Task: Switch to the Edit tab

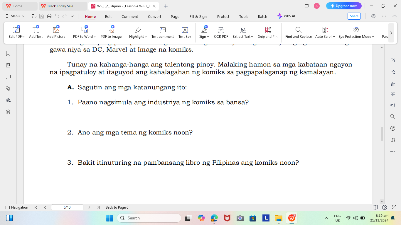Action: click(x=108, y=16)
